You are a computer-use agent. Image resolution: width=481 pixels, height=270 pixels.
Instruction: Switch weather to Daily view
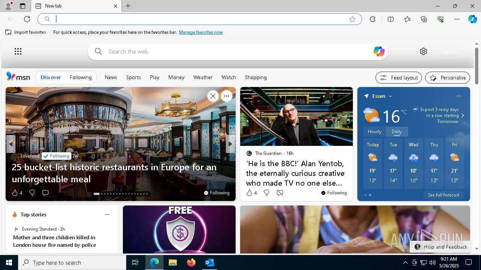pyautogui.click(x=397, y=132)
